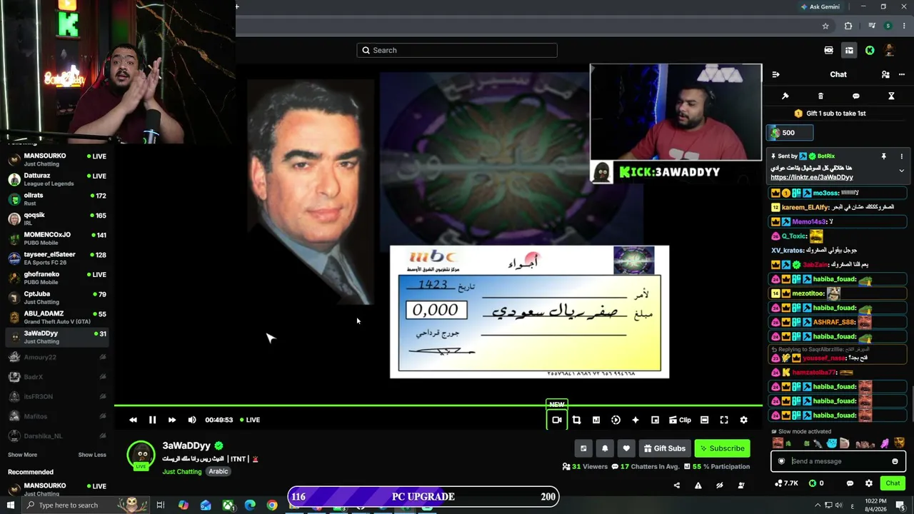Image resolution: width=914 pixels, height=514 pixels.
Task: Open the stats chart icon in player bar
Action: (x=596, y=420)
